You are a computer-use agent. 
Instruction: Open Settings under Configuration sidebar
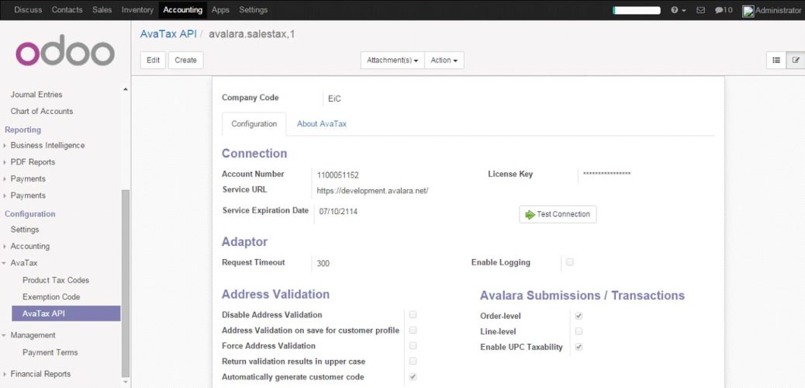(25, 229)
